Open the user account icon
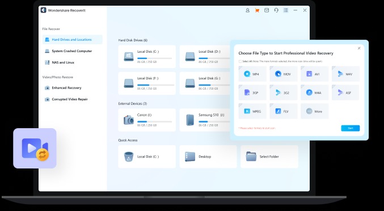This screenshot has width=384, height=211. [x=247, y=10]
